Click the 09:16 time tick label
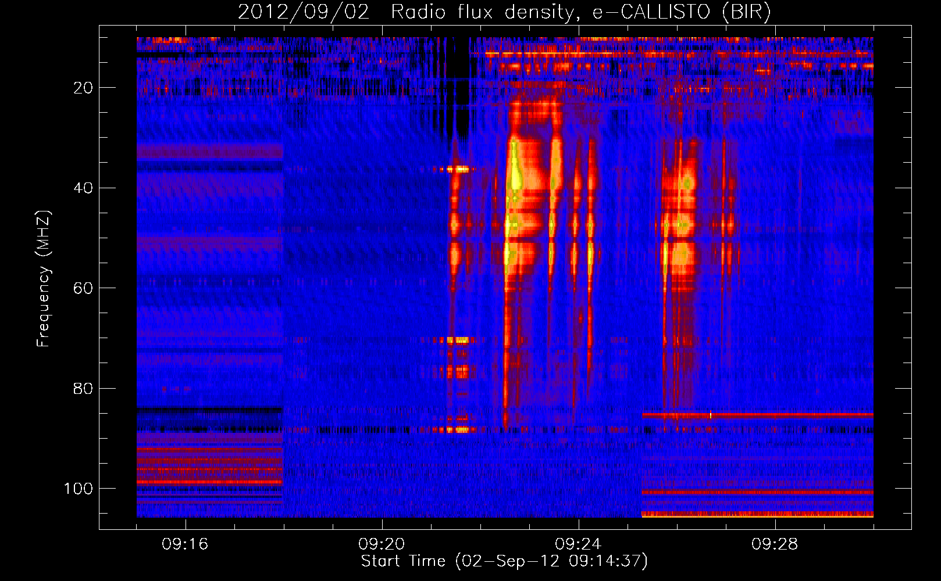941x581 pixels. point(185,544)
